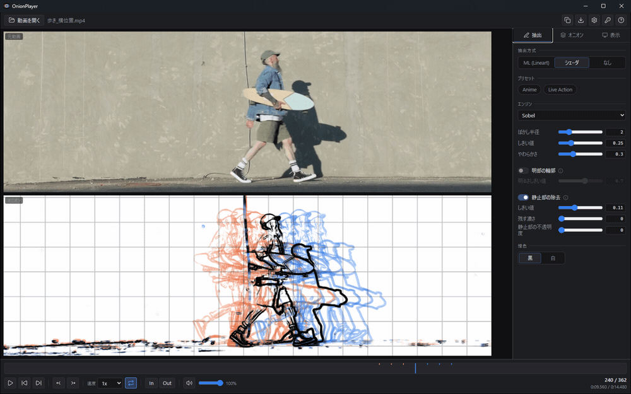Click the ぼかし半径 slider
631x394 pixels.
click(581, 132)
